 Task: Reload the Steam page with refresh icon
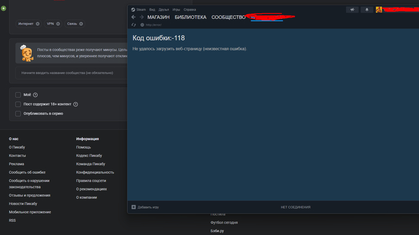point(133,25)
